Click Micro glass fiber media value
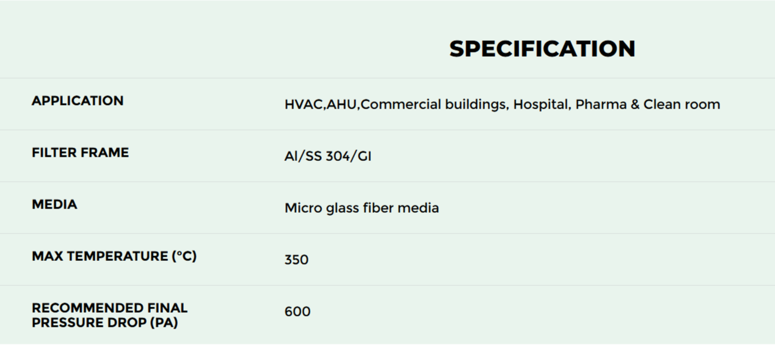775x345 pixels. pyautogui.click(x=362, y=208)
